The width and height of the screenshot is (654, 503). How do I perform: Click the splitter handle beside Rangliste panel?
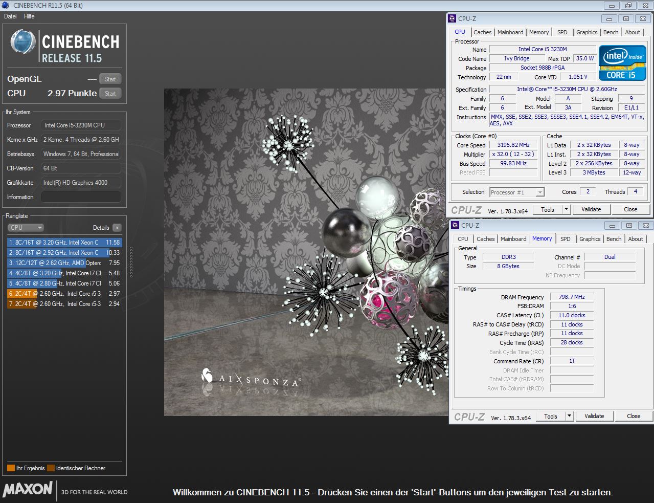131,263
